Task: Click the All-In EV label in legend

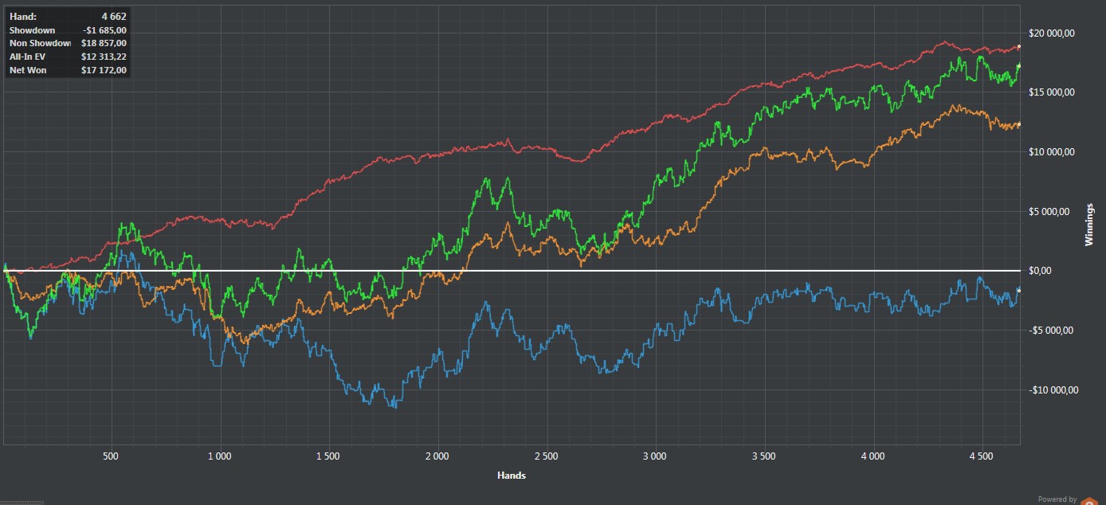Action: tap(27, 57)
